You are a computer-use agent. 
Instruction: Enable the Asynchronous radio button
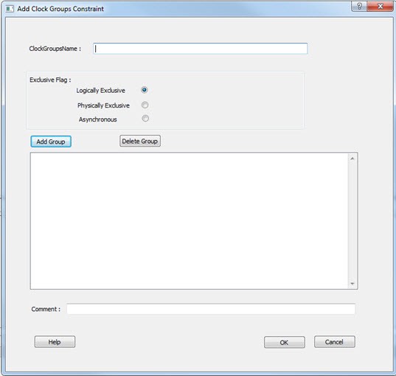pos(145,119)
